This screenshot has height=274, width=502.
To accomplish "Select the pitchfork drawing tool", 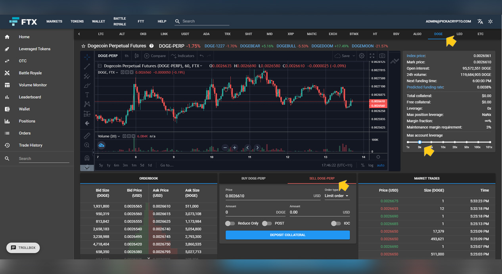I will (x=87, y=76).
